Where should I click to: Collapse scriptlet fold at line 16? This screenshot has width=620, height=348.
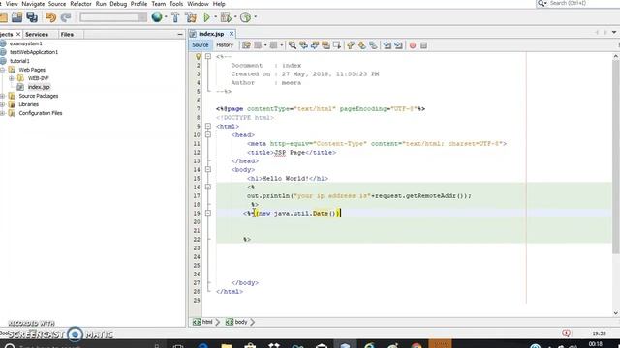tap(208, 187)
